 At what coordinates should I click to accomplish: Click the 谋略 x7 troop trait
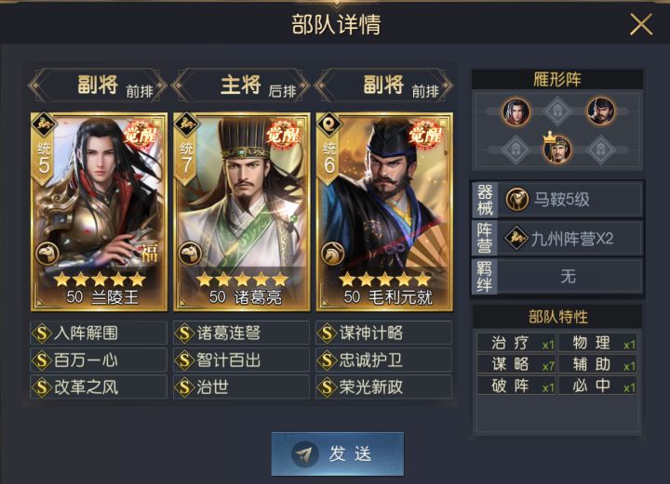click(x=516, y=364)
